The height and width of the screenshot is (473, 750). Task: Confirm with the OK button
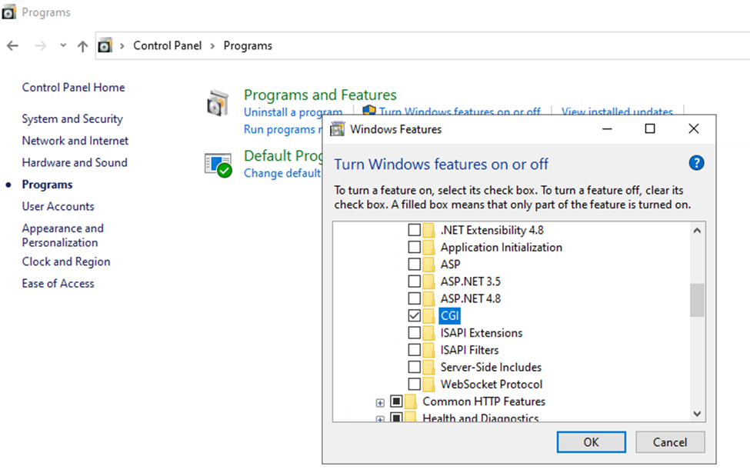coord(592,442)
